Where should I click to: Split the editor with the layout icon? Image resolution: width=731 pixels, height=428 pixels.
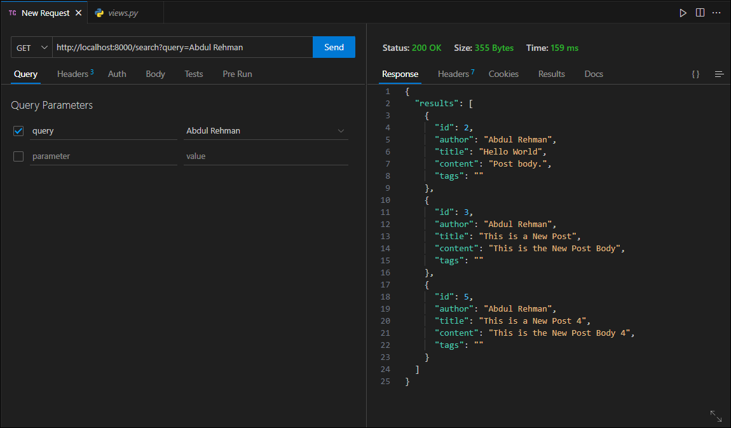(700, 13)
